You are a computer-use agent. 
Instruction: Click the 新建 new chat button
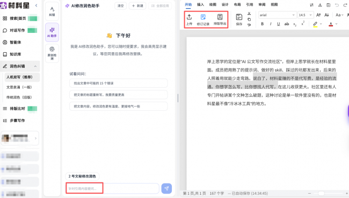(137, 6)
